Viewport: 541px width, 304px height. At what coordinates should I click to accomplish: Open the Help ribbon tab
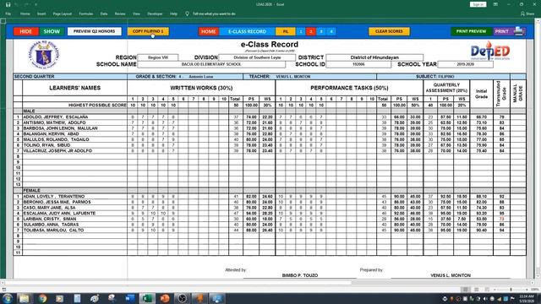[x=173, y=14]
